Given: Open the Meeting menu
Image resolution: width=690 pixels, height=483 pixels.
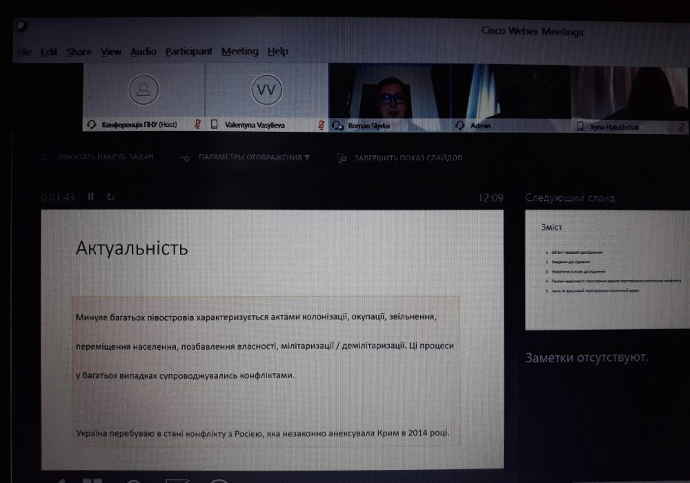Looking at the screenshot, I should pos(239,52).
